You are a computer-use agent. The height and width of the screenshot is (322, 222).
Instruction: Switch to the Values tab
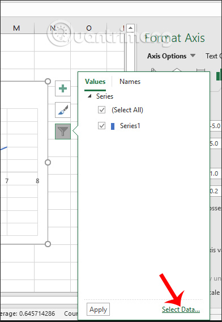[95, 82]
